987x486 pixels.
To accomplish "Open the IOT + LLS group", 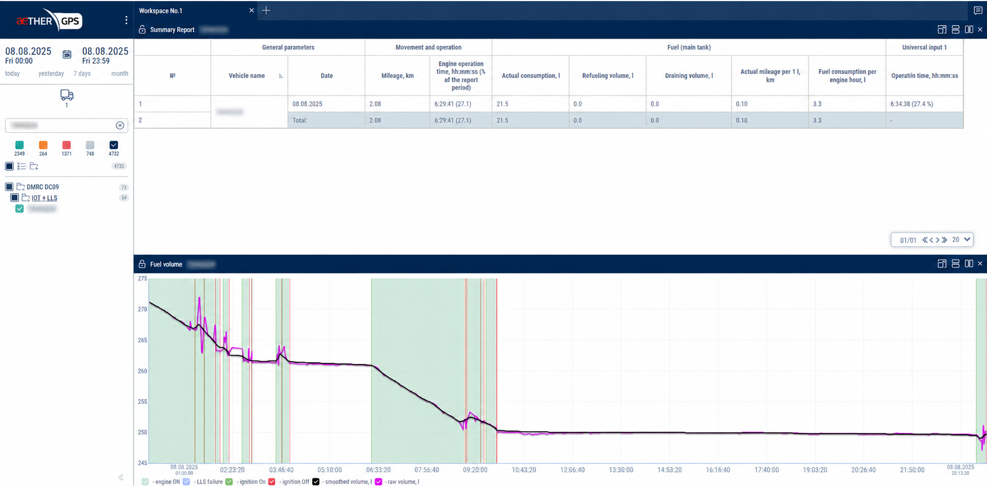I will 44,198.
